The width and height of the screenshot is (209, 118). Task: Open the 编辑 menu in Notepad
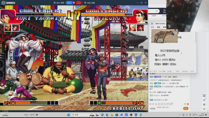pyautogui.click(x=159, y=27)
